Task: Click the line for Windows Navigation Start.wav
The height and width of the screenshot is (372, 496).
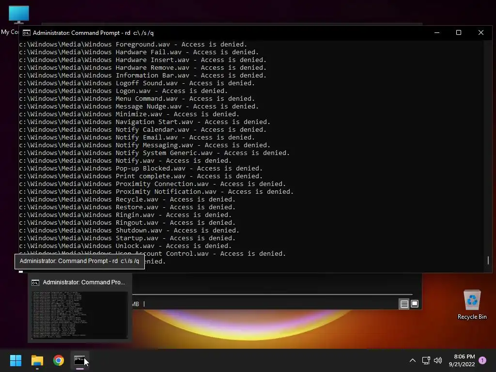Action: click(x=144, y=122)
